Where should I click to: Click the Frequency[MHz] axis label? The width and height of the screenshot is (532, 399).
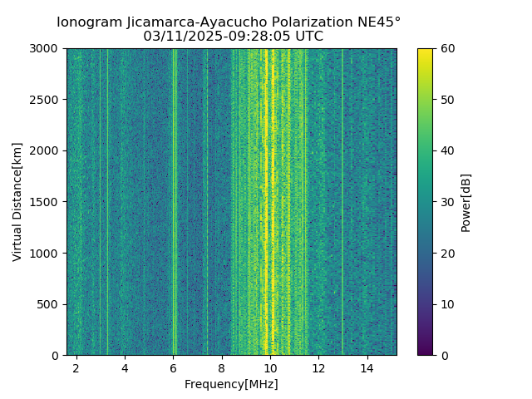point(231,384)
